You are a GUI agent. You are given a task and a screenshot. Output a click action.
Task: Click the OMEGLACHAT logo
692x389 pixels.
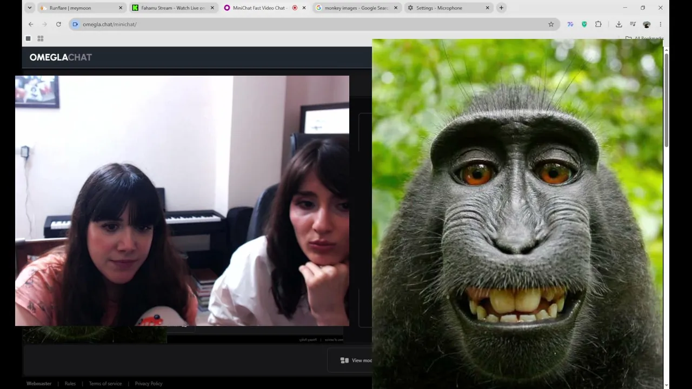click(61, 57)
